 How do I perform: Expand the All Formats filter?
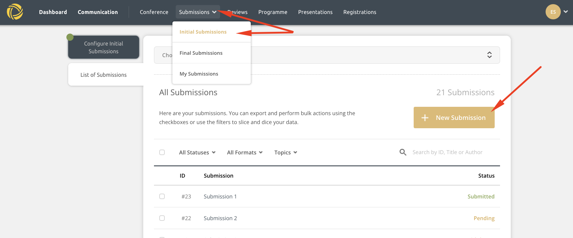point(245,152)
